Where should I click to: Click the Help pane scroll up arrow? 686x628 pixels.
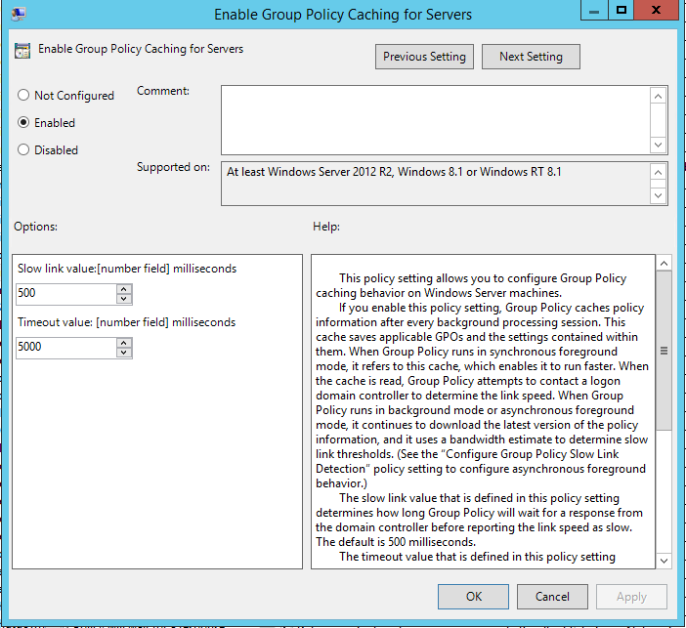664,264
